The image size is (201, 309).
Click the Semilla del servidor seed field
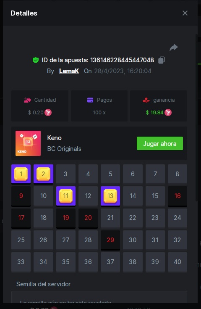[99, 297]
